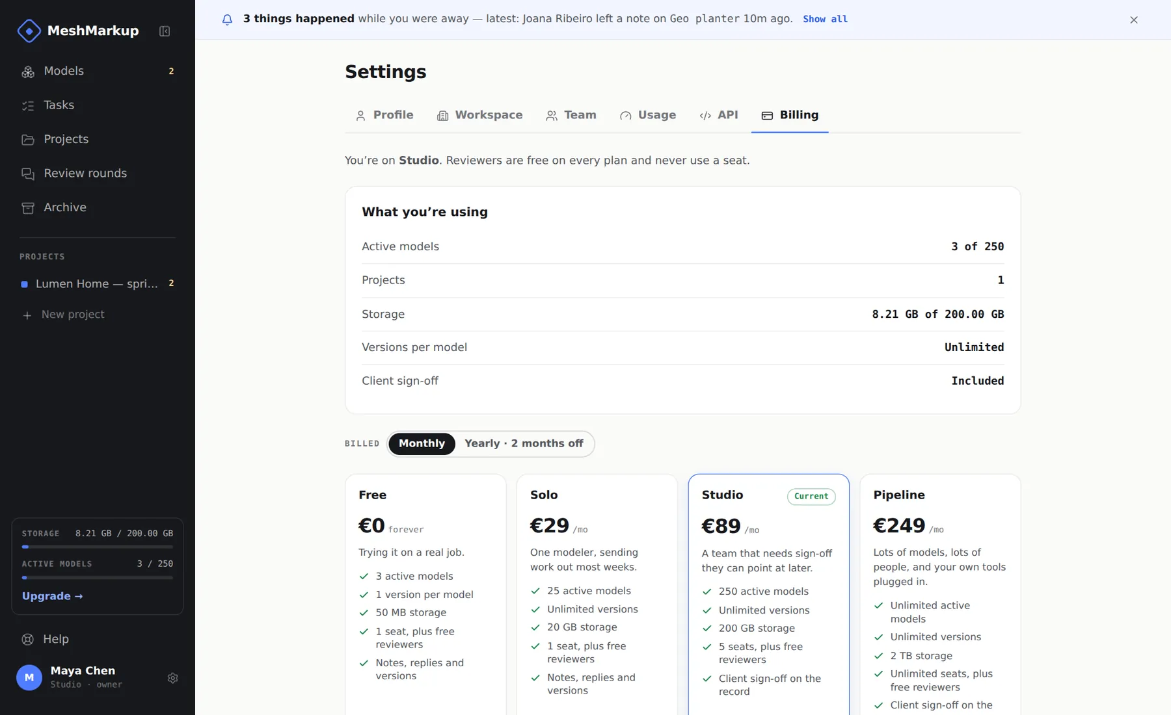This screenshot has width=1171, height=715.
Task: Click the API tab's code brackets icon
Action: coord(705,116)
